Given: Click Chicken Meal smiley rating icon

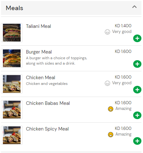Looking at the screenshot, I should pos(107,83).
